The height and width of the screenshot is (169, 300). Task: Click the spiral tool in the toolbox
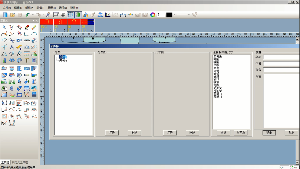click(x=19, y=60)
